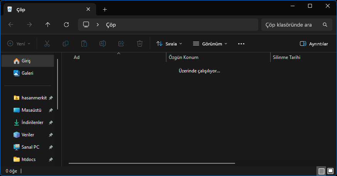Sort by Silinme Tarihi column header
Viewport: 337px width, 176px height.
[303, 57]
